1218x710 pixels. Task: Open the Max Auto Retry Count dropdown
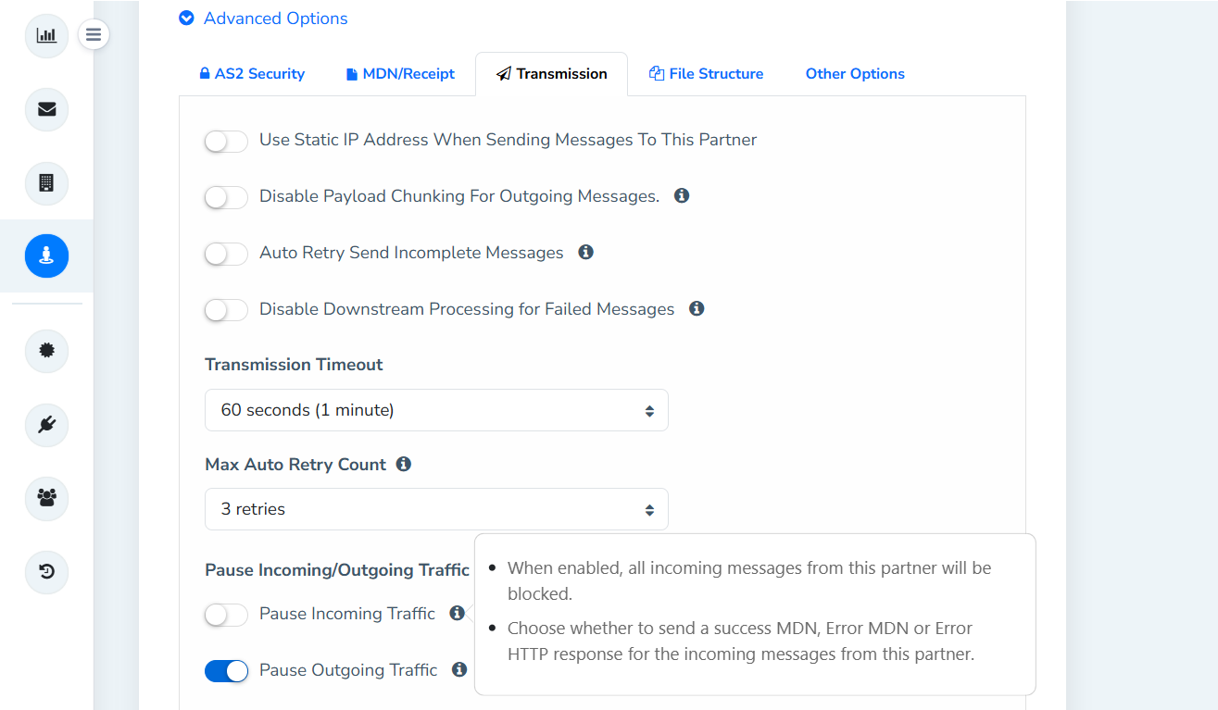[x=436, y=509]
